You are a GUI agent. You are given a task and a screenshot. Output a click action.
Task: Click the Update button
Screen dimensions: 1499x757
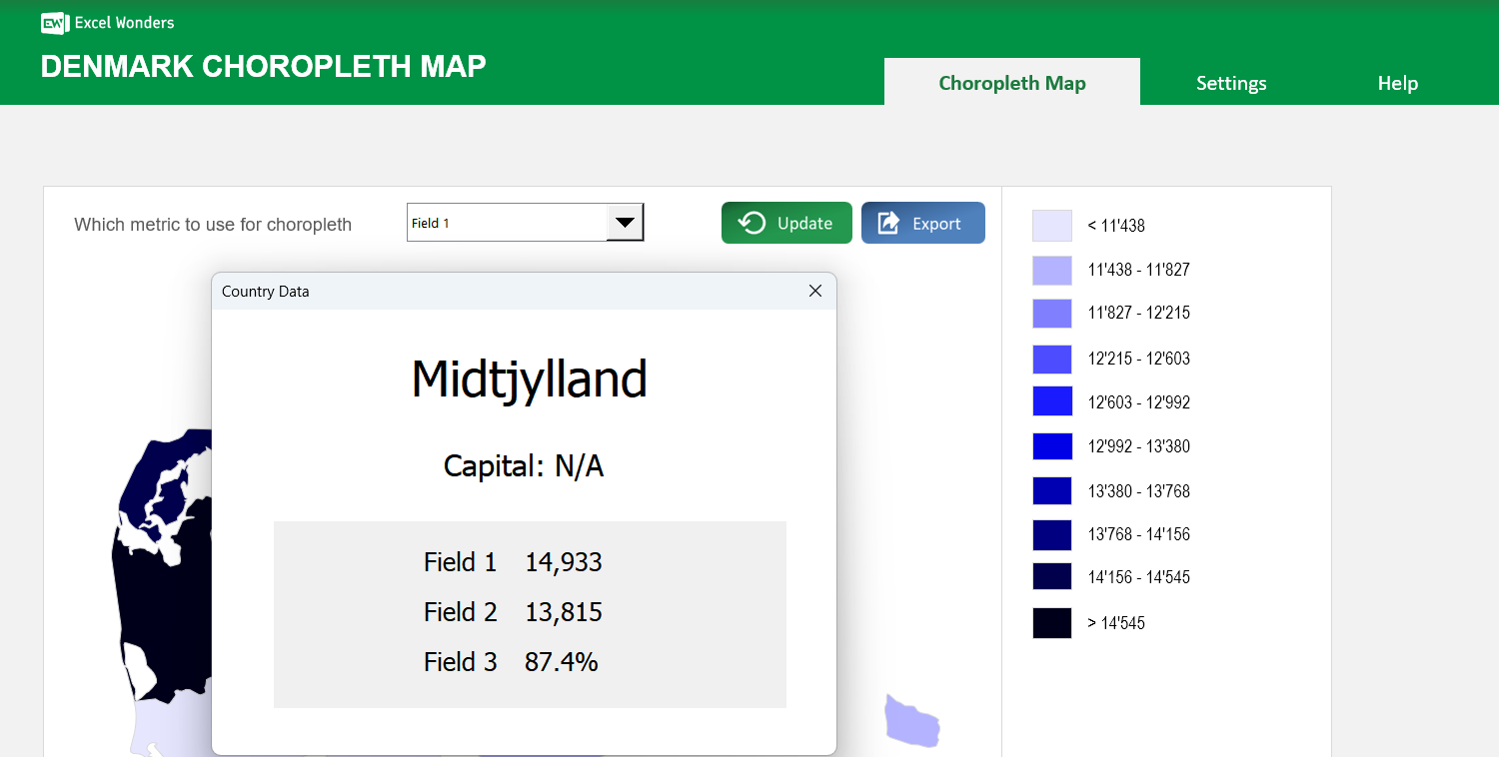tap(786, 223)
